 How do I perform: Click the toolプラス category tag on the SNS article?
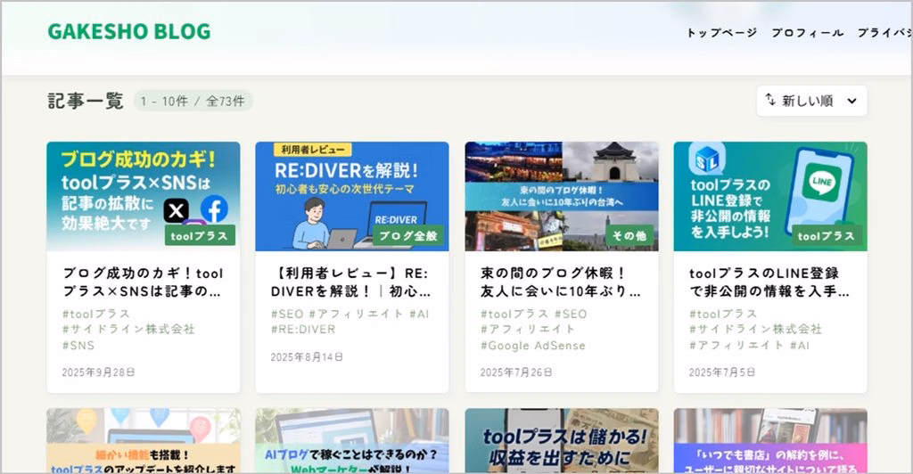tap(200, 235)
